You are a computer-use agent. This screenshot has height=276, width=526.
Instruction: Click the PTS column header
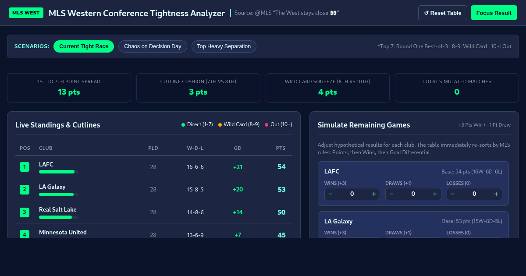pos(281,148)
